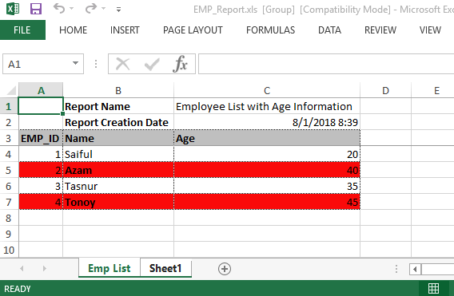
Task: Select column C header
Action: [267, 90]
